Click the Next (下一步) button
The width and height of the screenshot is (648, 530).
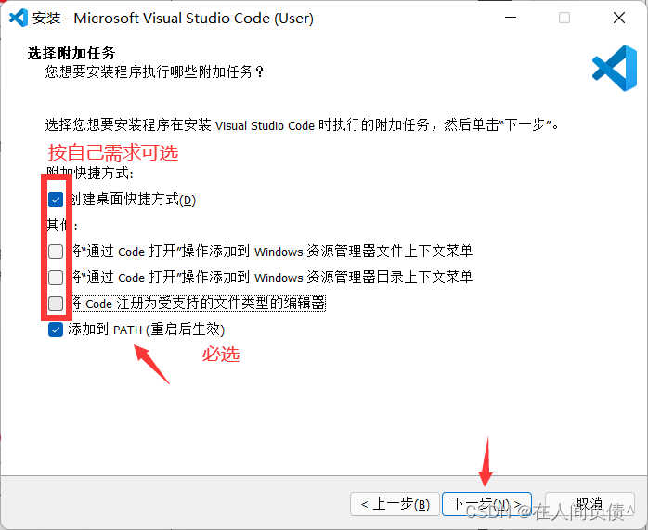tap(486, 504)
